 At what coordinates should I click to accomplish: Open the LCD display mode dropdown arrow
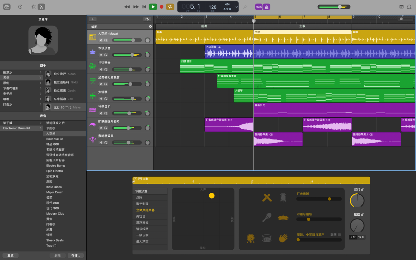(x=236, y=7)
